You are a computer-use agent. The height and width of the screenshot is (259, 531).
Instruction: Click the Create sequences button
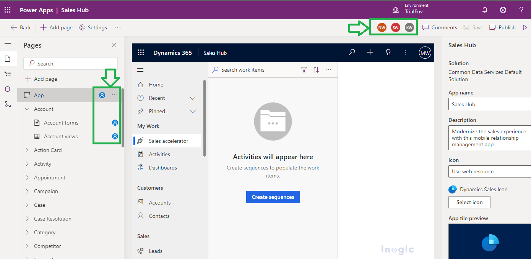[273, 197]
